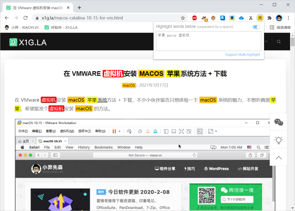Image resolution: width=295 pixels, height=211 pixels.
Task: Click 选项卡(T) menu in VMware image
Action: [x=84, y=131]
